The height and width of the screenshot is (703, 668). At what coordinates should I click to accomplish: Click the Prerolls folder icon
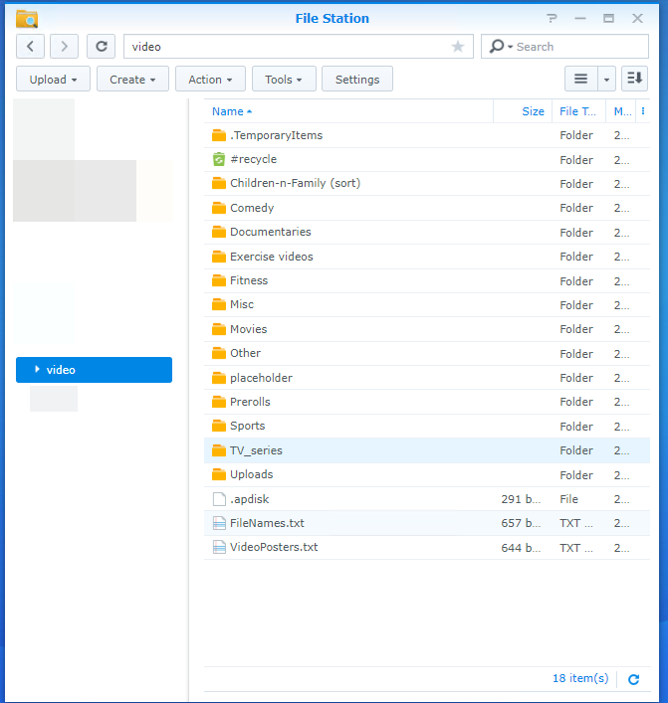(x=219, y=402)
